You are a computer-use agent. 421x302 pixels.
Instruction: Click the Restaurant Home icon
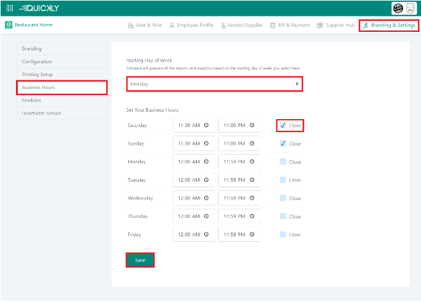(x=9, y=25)
